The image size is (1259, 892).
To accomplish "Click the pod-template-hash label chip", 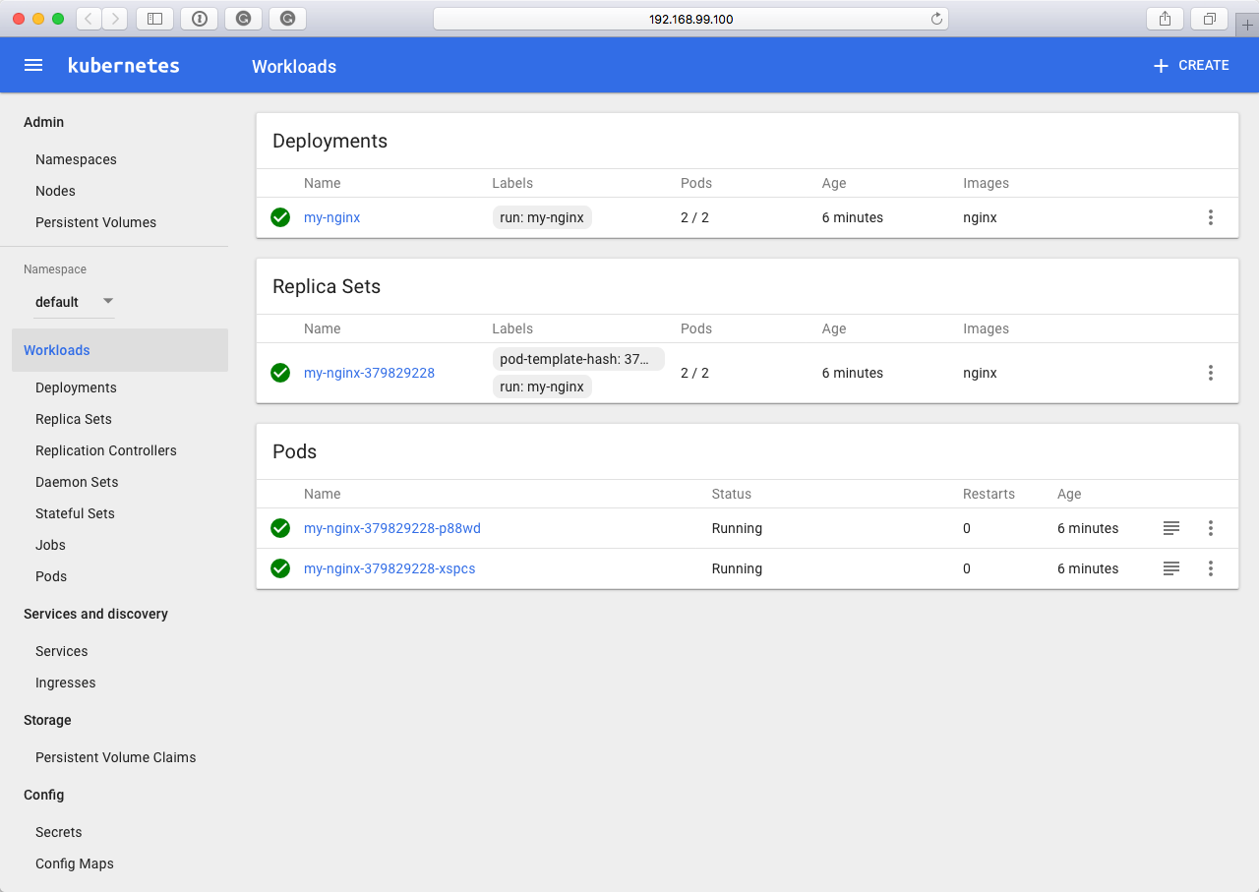I will tap(577, 359).
